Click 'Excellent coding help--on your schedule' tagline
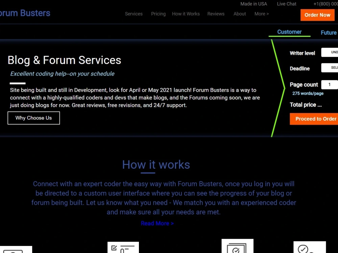 (x=62, y=74)
